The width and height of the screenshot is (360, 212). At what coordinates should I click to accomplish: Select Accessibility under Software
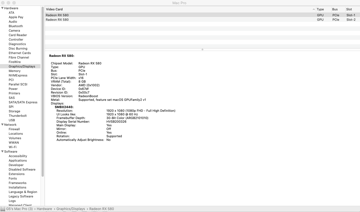click(18, 156)
